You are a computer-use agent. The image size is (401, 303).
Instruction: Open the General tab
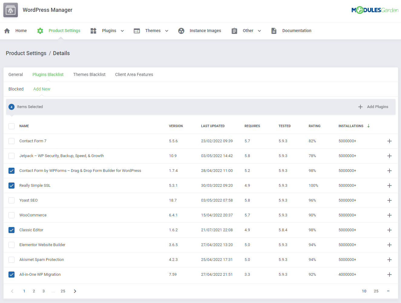[16, 74]
